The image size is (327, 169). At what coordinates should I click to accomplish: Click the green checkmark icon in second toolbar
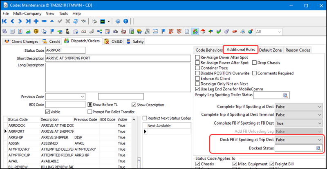coord(219,31)
